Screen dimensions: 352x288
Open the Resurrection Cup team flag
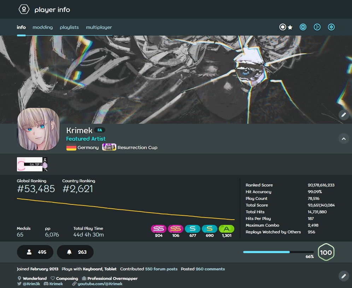(109, 147)
